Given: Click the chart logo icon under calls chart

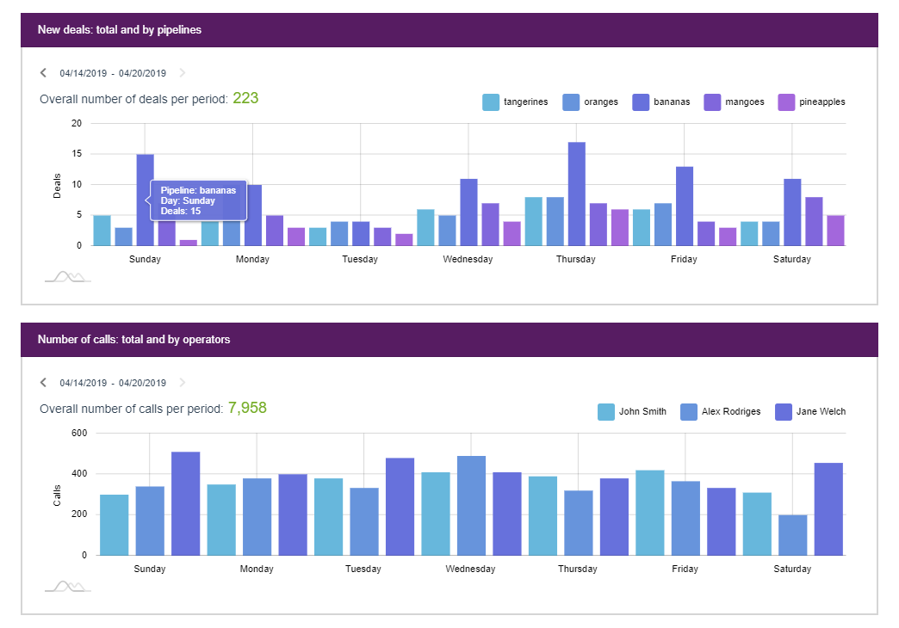Looking at the screenshot, I should click(x=67, y=586).
